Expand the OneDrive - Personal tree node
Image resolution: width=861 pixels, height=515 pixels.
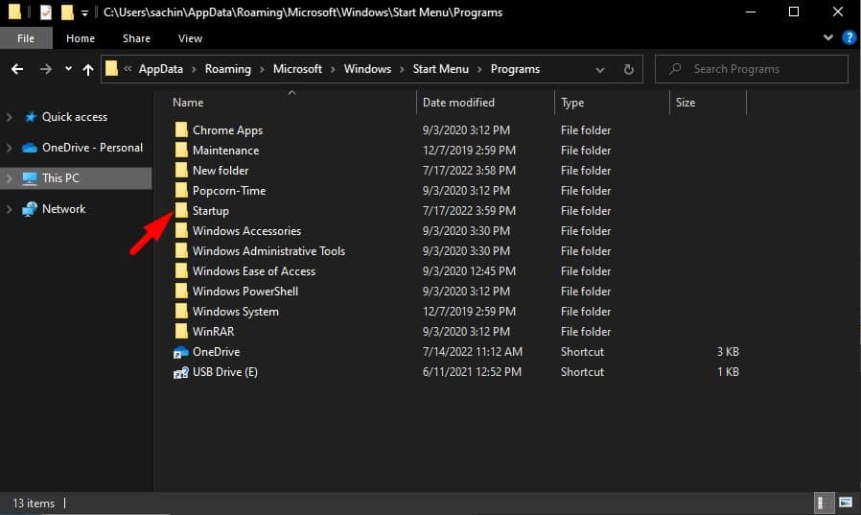pos(9,148)
